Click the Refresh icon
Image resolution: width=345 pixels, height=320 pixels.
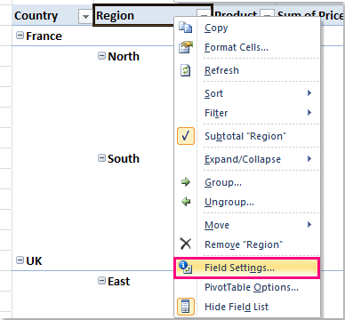[186, 70]
